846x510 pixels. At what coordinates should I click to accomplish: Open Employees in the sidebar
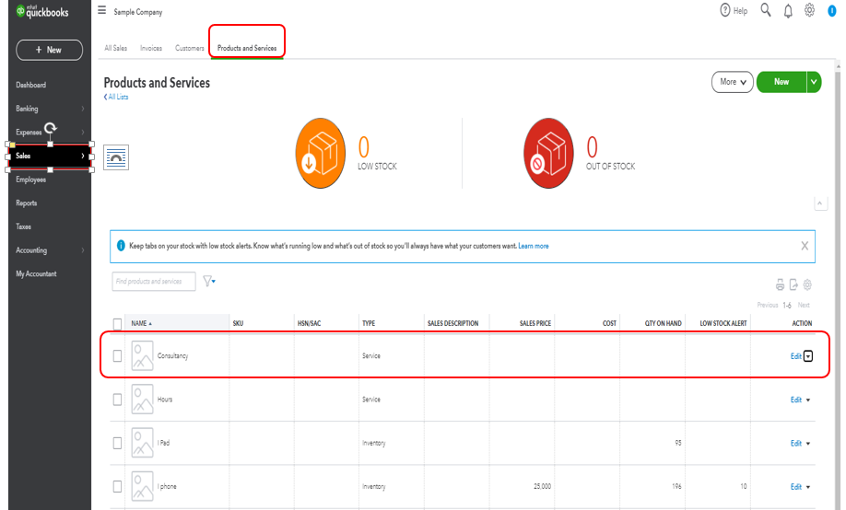pyautogui.click(x=30, y=179)
